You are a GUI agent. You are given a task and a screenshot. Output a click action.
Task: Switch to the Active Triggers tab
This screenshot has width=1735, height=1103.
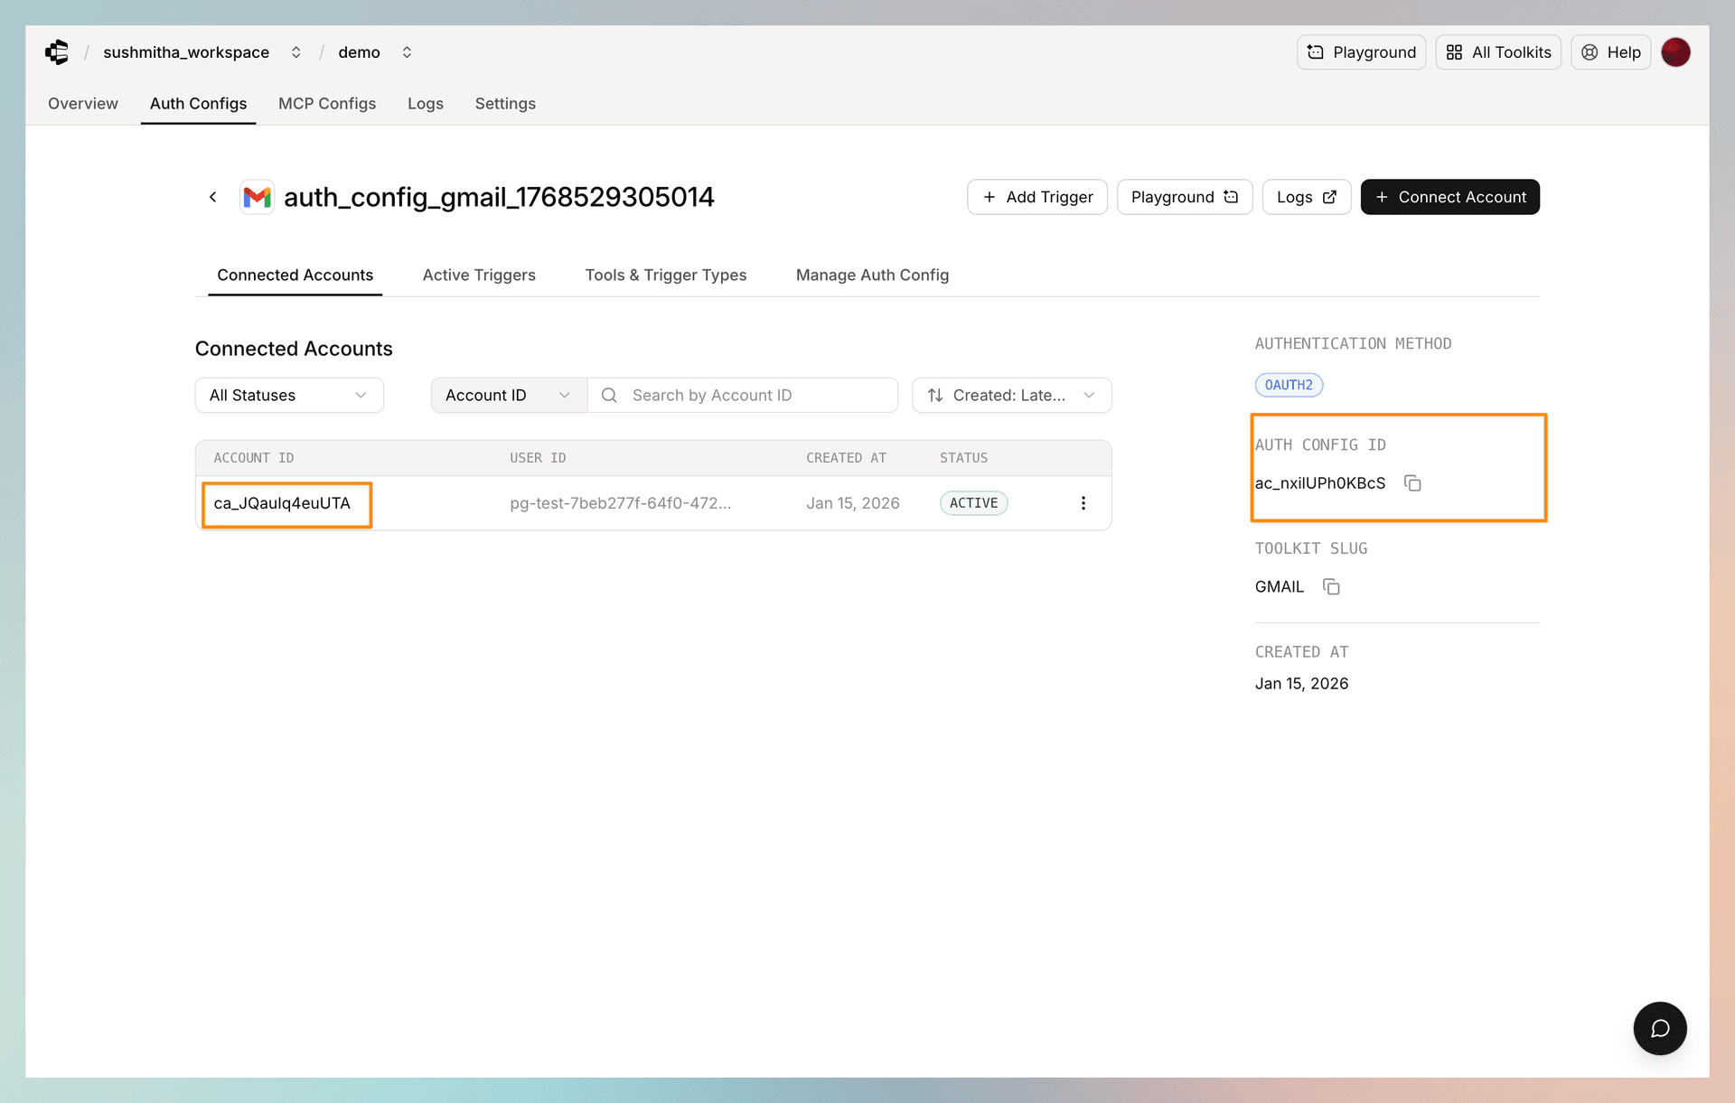click(479, 275)
